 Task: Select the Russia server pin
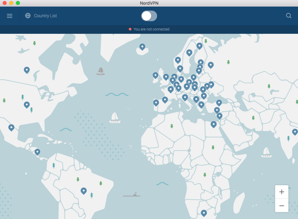click(x=211, y=65)
